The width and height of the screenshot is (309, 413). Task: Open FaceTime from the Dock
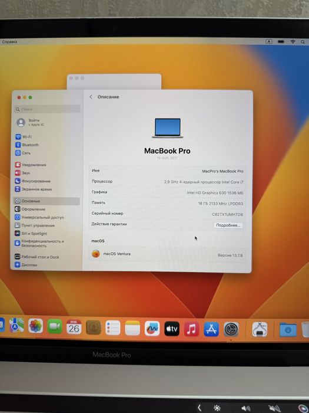55,326
